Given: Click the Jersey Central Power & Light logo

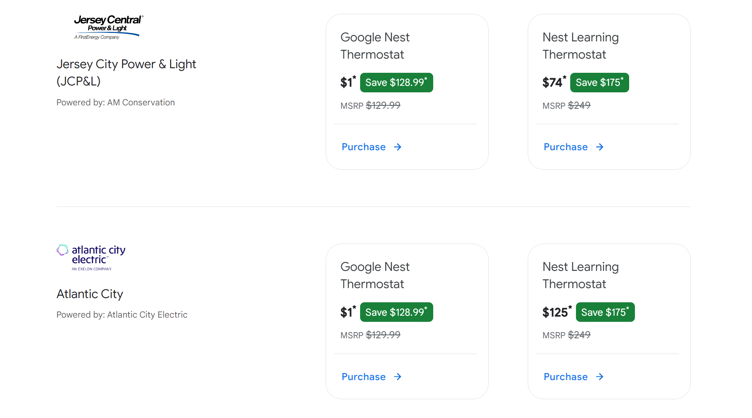Looking at the screenshot, I should (x=108, y=27).
